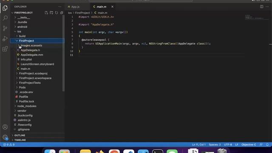Refresh the Explorer tree
The image size is (272, 153).
coord(57,13)
